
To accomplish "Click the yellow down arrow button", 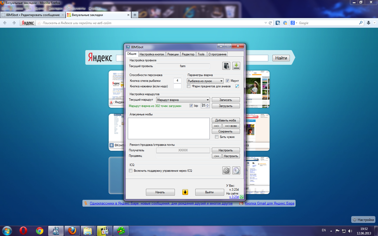I will tap(185, 192).
